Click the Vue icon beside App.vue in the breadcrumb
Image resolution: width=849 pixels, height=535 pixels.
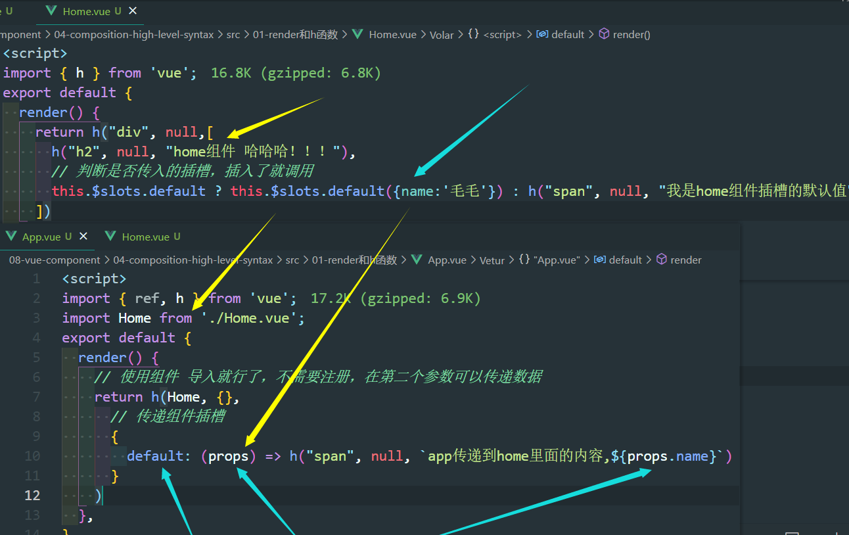click(416, 259)
